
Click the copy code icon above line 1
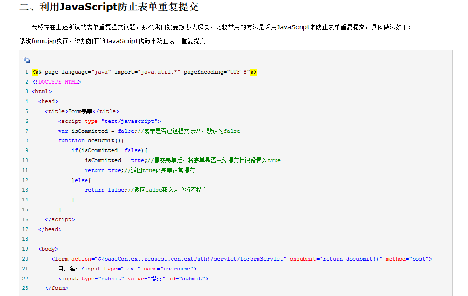tap(26, 60)
